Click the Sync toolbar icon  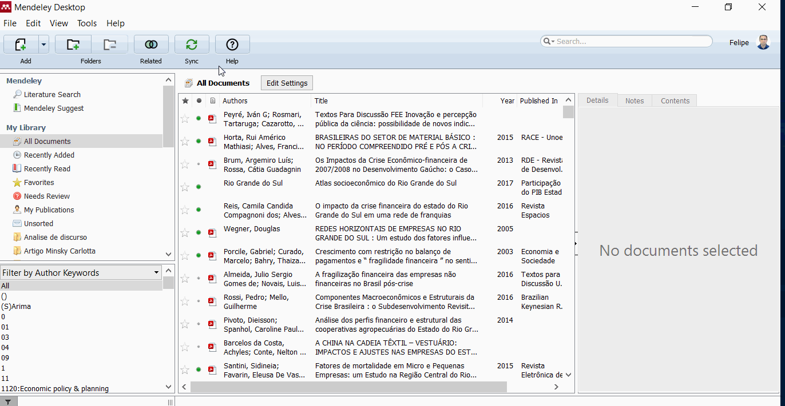192,45
